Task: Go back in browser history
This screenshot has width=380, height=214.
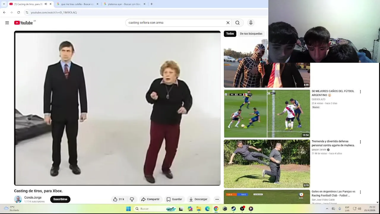Action: 4,12
